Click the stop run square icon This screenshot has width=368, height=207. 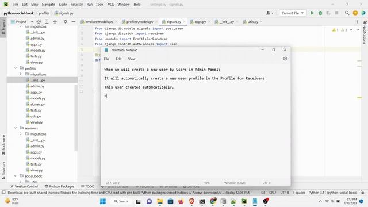[x=336, y=13]
